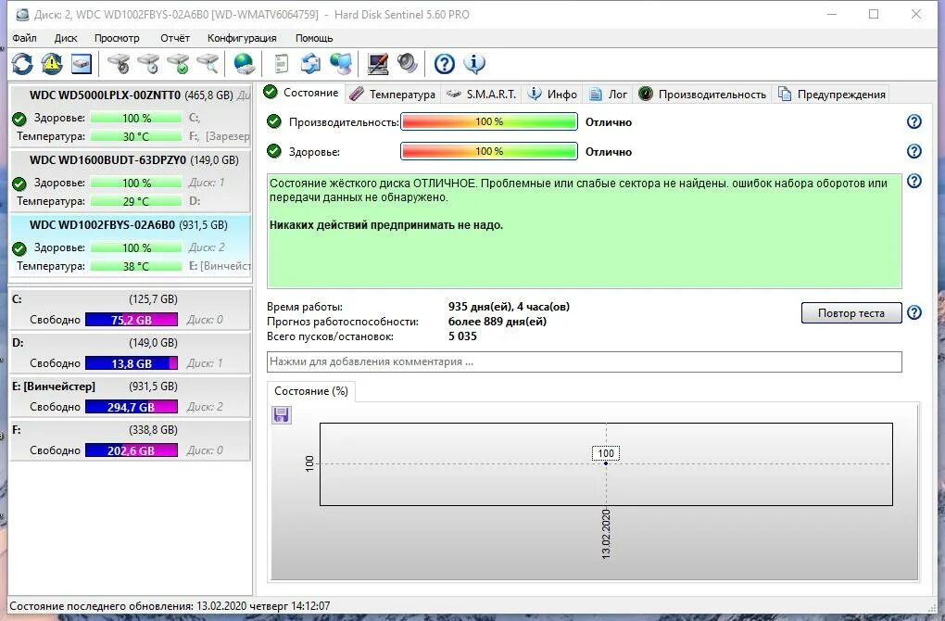Open the report document toolbar icon
This screenshot has height=621, width=945.
[281, 63]
